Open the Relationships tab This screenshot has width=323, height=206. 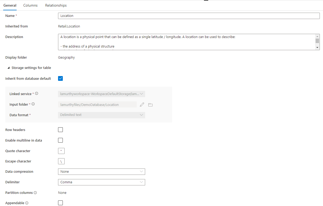pyautogui.click(x=56, y=5)
